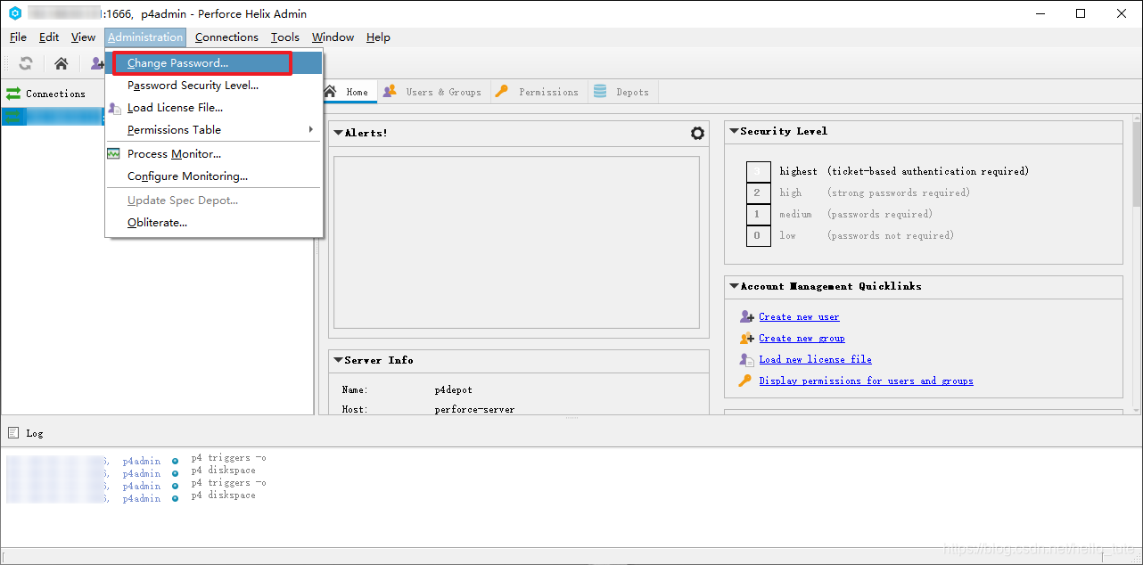Open the Window menu
The image size is (1143, 565).
pyautogui.click(x=333, y=37)
